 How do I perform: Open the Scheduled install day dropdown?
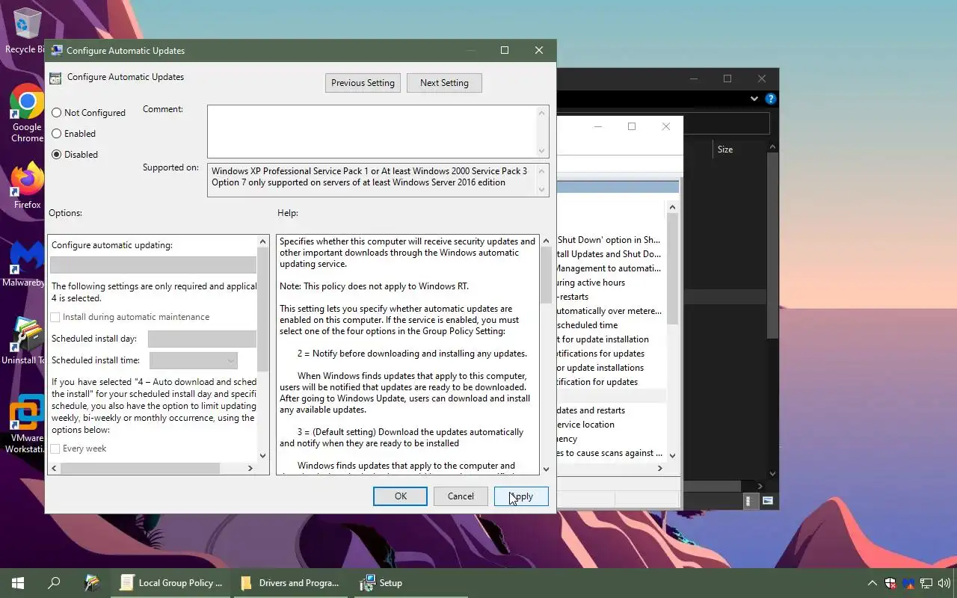pos(202,339)
